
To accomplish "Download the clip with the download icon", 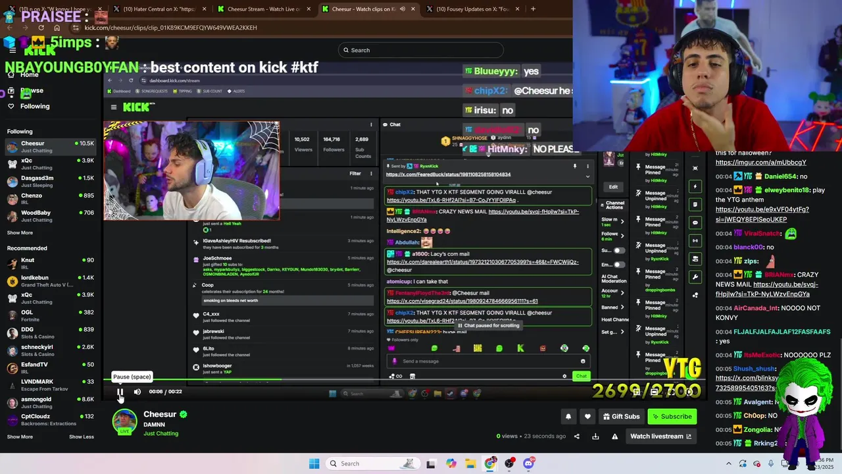I will 595,436.
